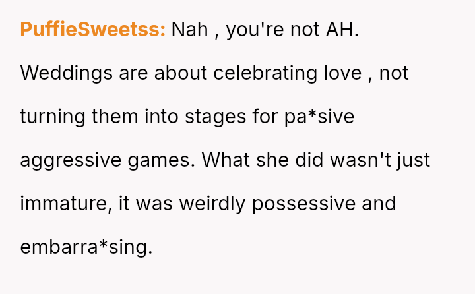
Task: Click the censored word "embarra*sing."
Action: (x=86, y=247)
